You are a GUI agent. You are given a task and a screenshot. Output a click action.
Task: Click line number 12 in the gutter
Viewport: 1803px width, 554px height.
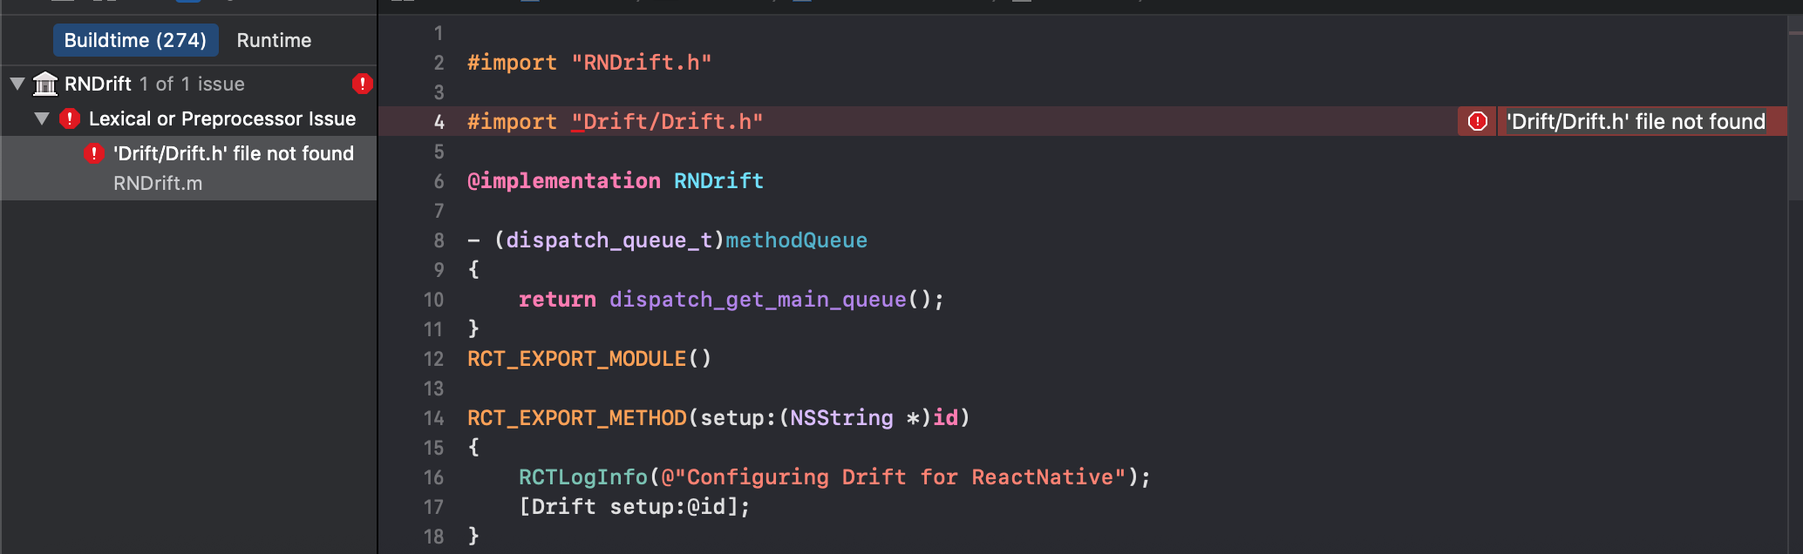click(433, 359)
